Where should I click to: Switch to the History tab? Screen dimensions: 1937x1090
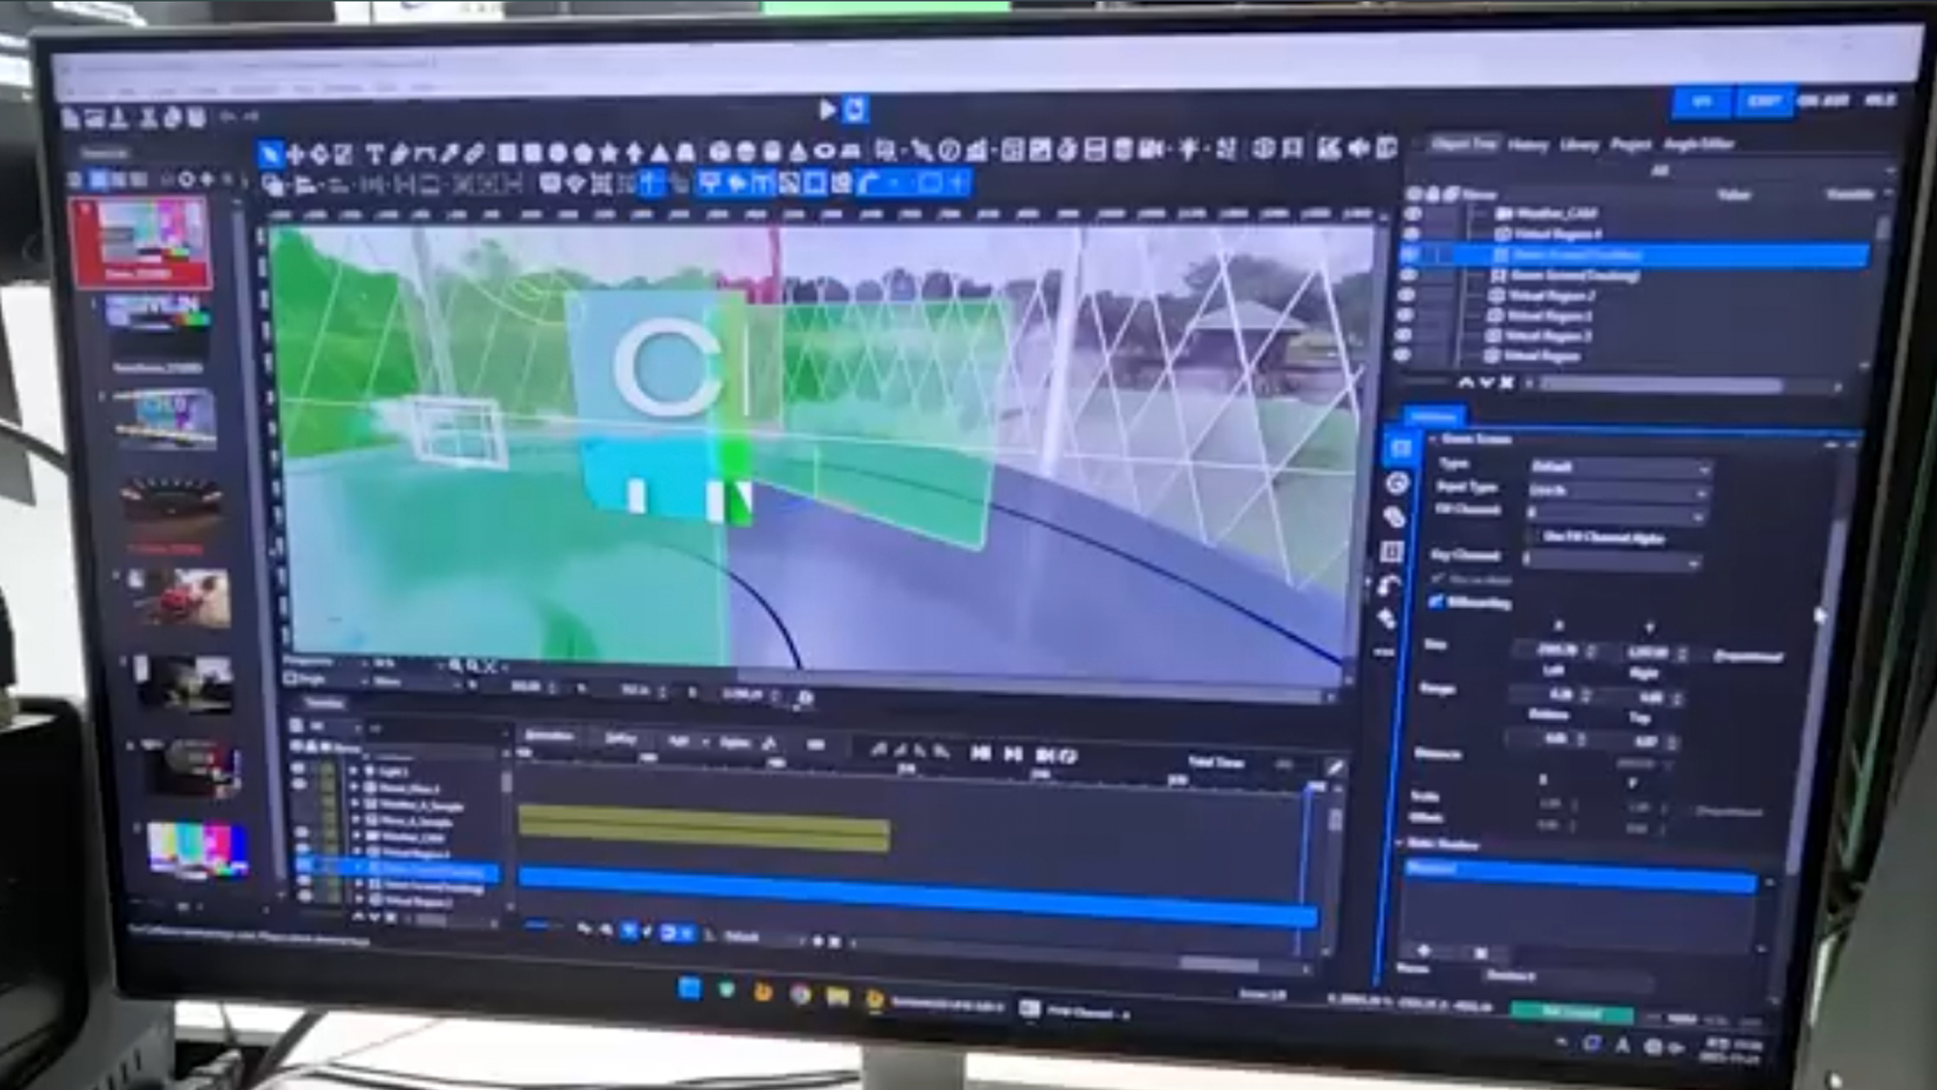[x=1527, y=145]
